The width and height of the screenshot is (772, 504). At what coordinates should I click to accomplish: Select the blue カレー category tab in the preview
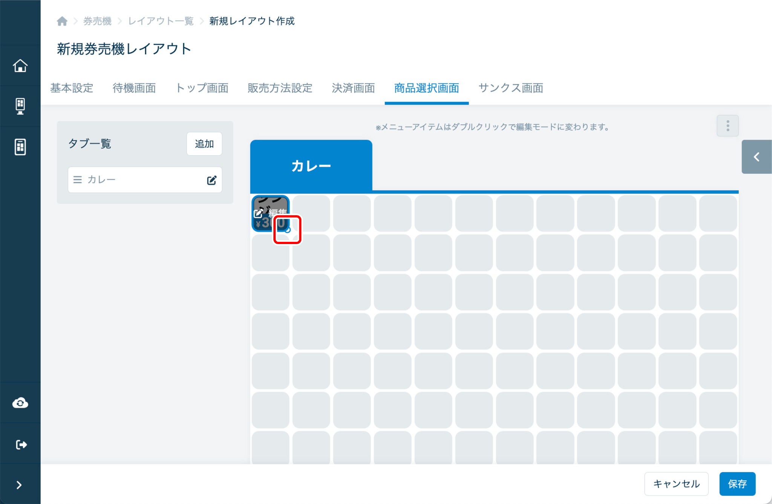311,166
